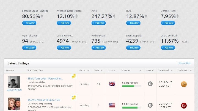
Task: Open the Status column dropdown arrow
Action: pyautogui.click(x=88, y=70)
